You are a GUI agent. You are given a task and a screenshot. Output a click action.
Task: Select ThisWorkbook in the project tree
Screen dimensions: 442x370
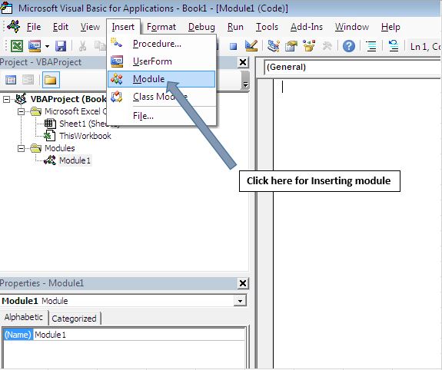tap(78, 136)
